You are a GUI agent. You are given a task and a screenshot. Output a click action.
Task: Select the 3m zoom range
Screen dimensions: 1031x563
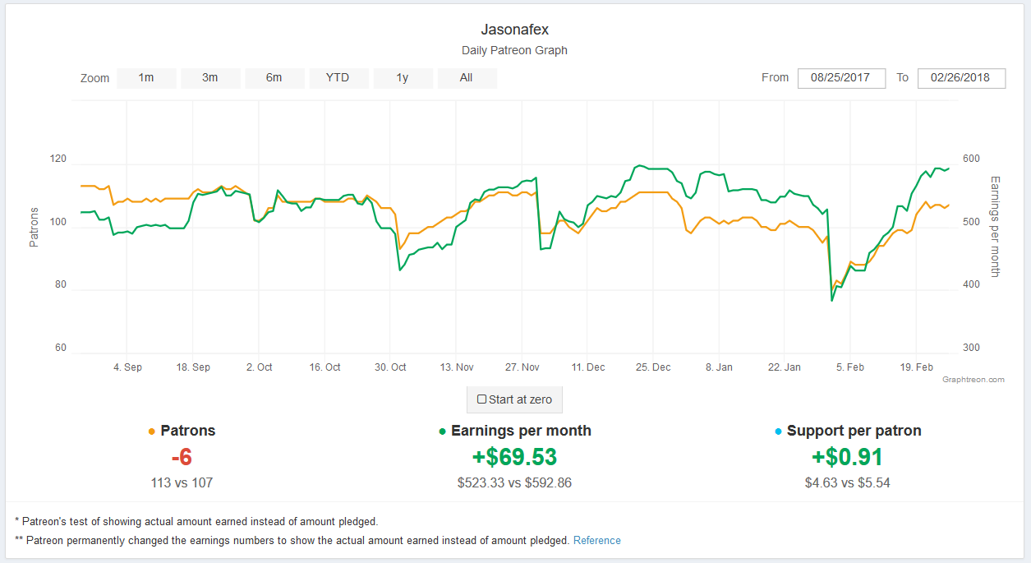pos(210,78)
